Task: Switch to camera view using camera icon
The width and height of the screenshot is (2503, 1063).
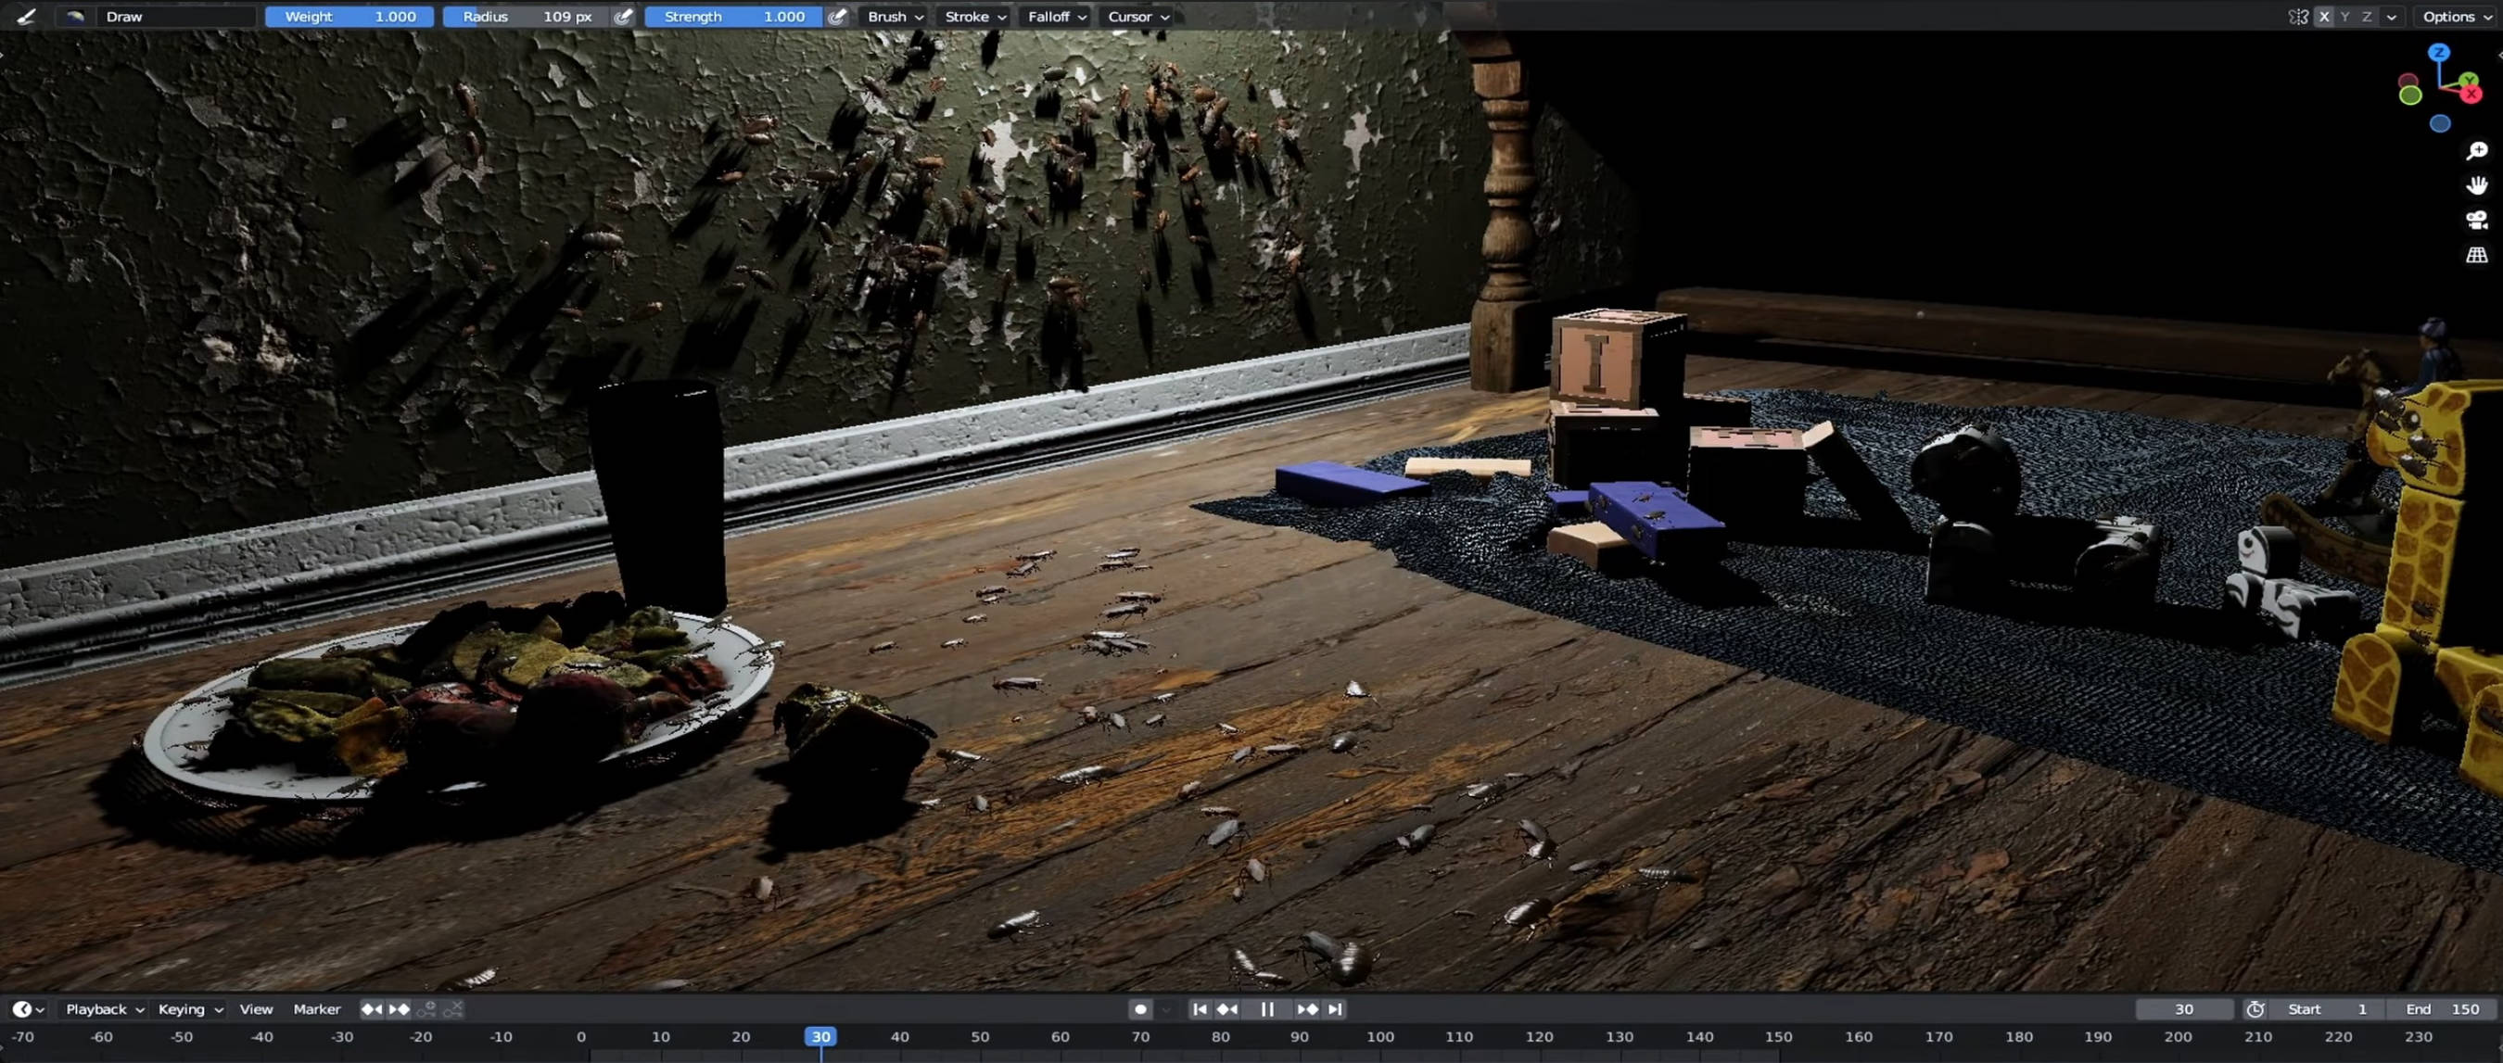Action: 2477,219
